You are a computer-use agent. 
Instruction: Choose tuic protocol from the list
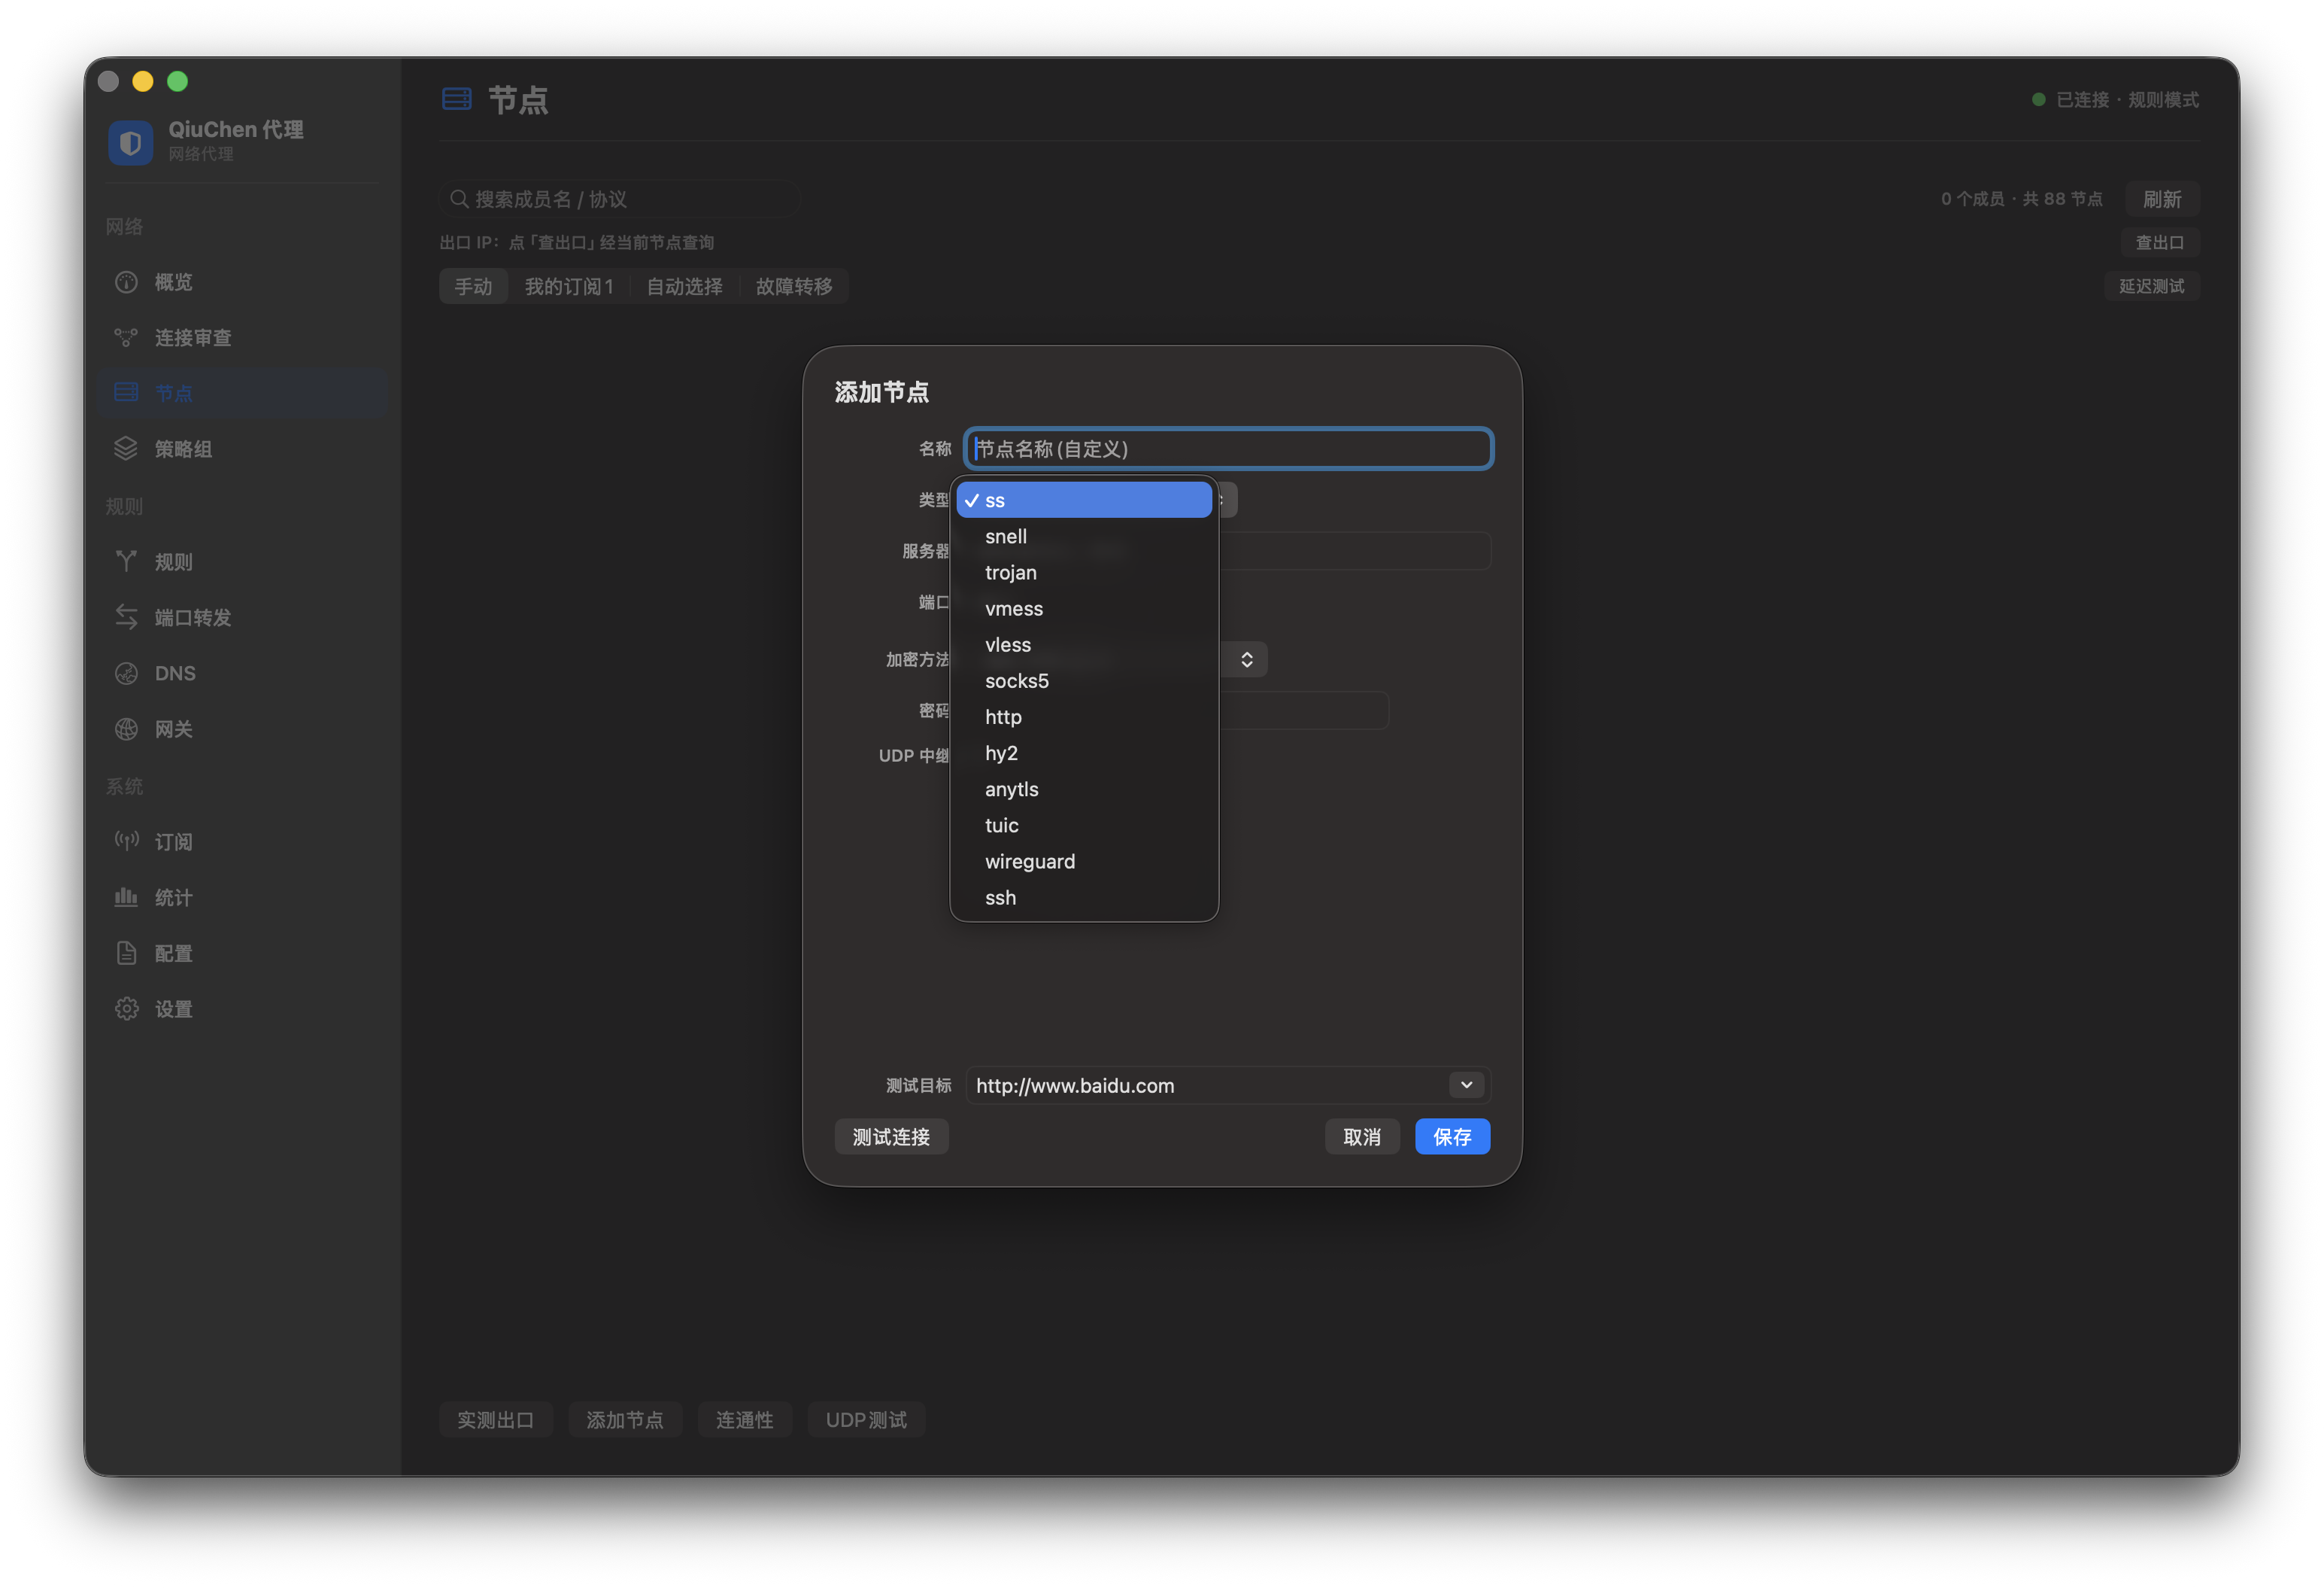[x=1084, y=826]
